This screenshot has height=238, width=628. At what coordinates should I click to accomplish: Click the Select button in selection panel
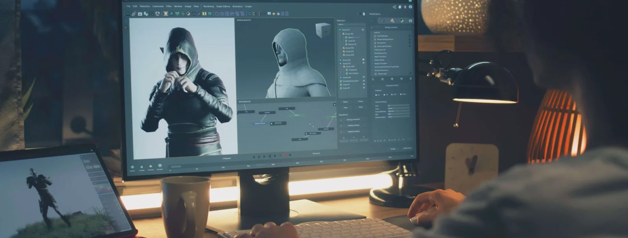[x=345, y=102]
